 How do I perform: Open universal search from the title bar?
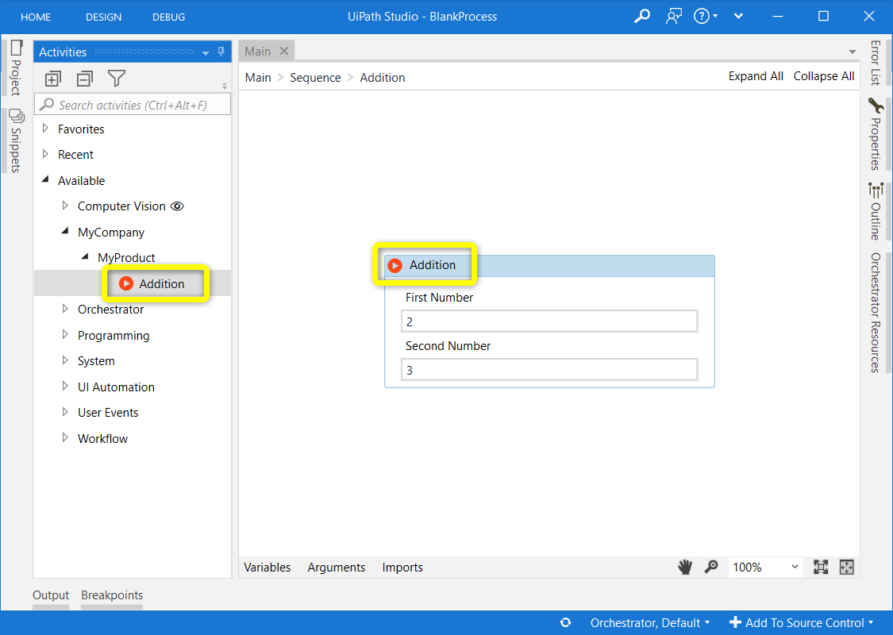641,16
